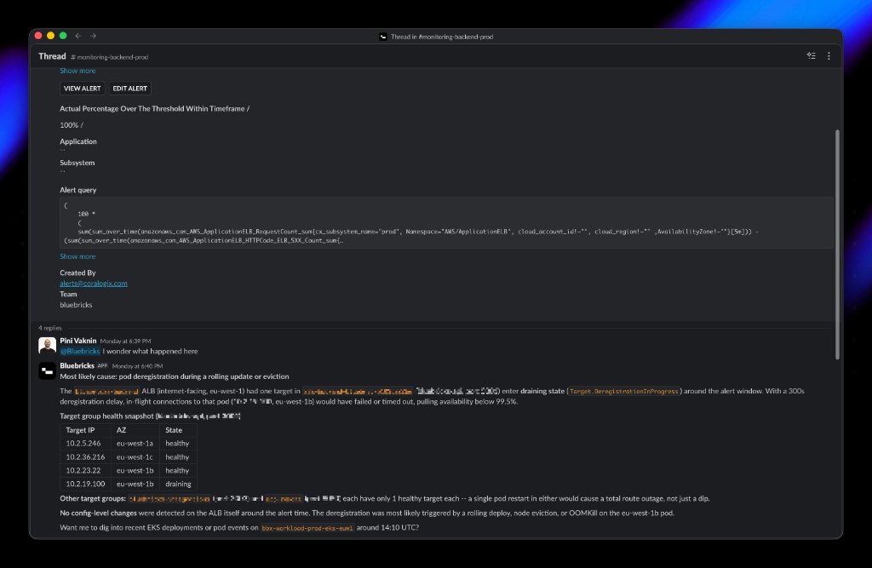Image resolution: width=872 pixels, height=568 pixels.
Task: Click the @Bluebricks mention
Action: (80, 351)
